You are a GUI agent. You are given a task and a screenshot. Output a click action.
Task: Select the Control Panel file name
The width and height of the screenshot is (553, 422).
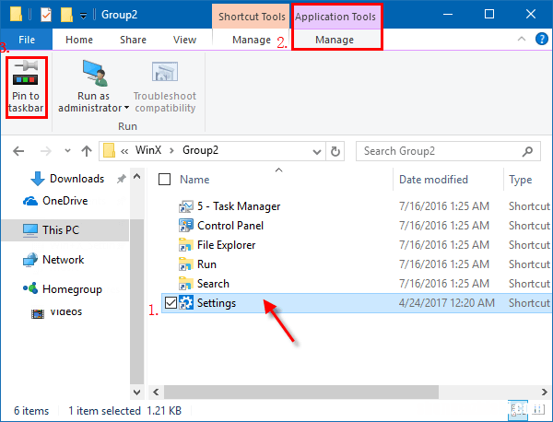tap(230, 225)
